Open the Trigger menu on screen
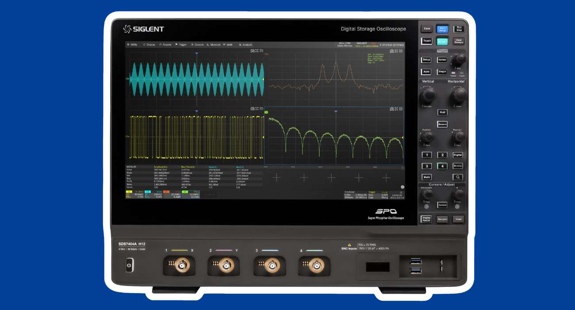Image resolution: width=575 pixels, height=310 pixels. 181,45
